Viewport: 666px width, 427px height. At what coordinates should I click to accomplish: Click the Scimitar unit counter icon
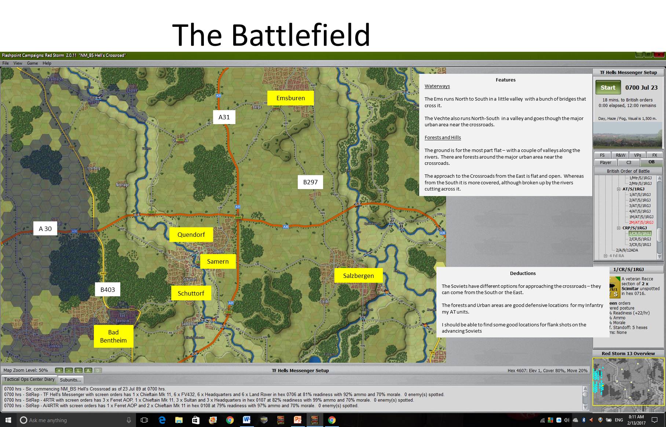coord(614,287)
